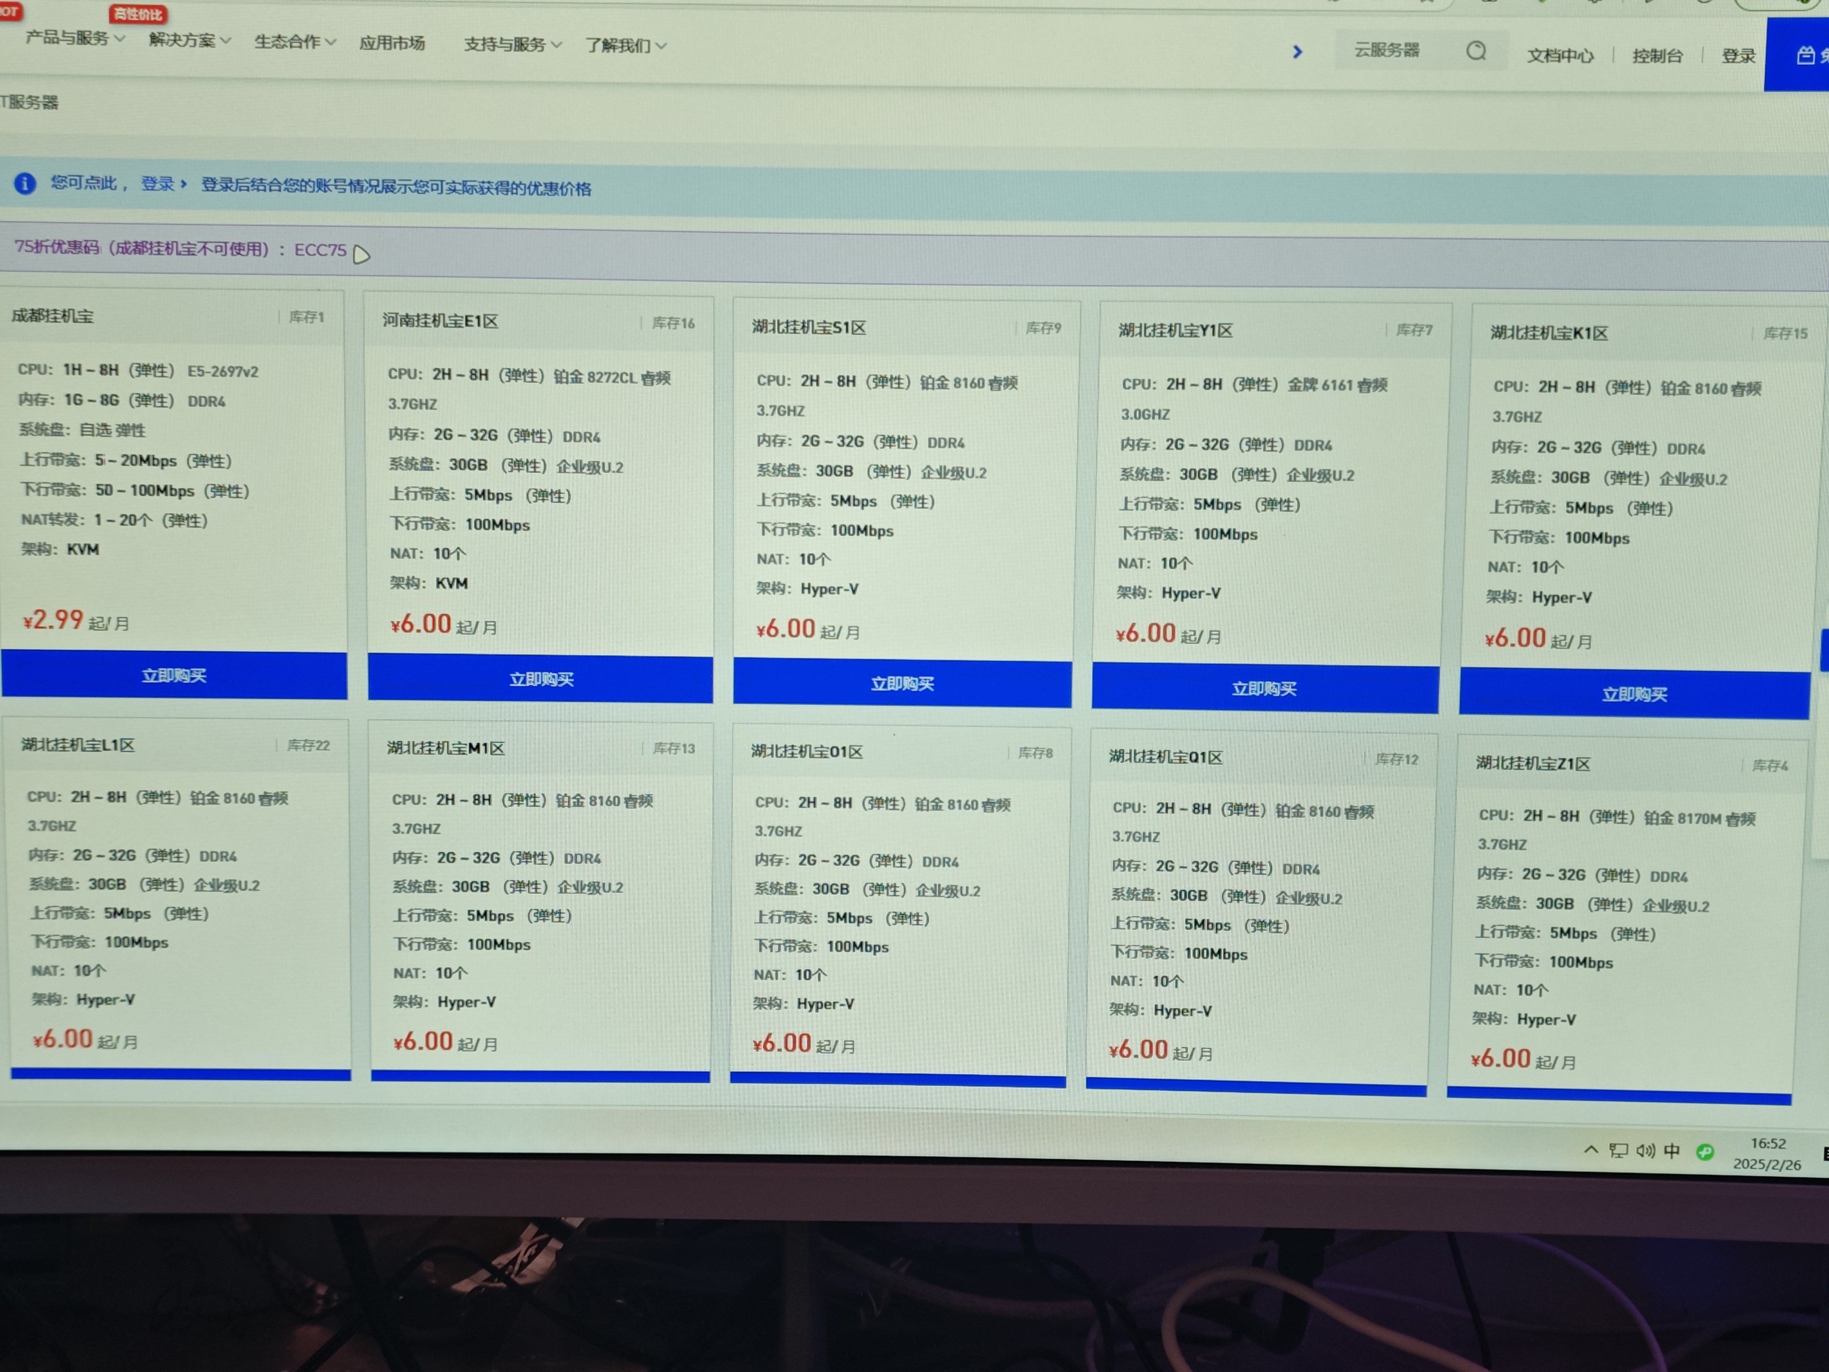
Task: Expand 产品与服务 menu
Action: click(74, 38)
